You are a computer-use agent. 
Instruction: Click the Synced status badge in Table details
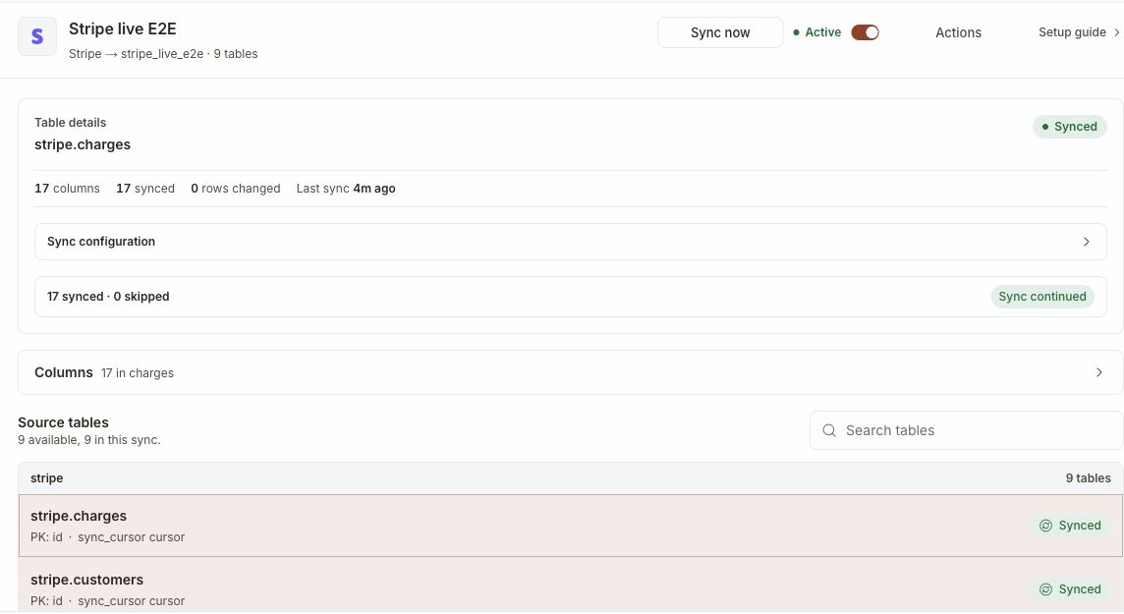click(x=1070, y=127)
